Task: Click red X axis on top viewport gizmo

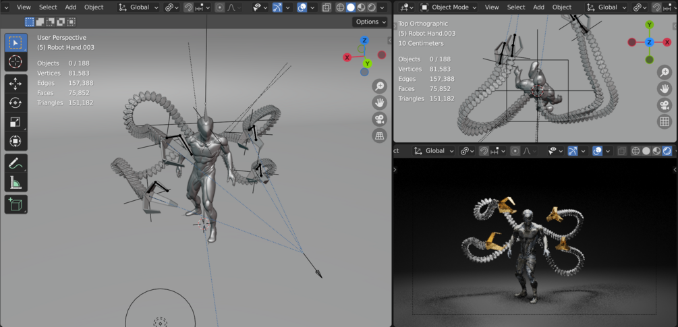Action: (667, 42)
